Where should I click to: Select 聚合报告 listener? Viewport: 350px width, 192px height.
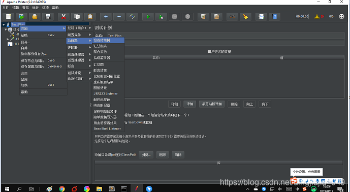pyautogui.click(x=108, y=52)
